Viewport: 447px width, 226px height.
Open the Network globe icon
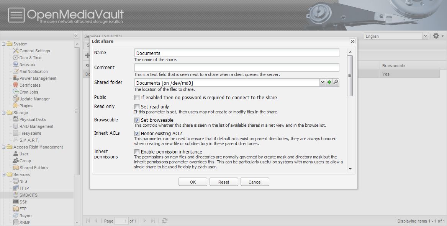coord(16,65)
